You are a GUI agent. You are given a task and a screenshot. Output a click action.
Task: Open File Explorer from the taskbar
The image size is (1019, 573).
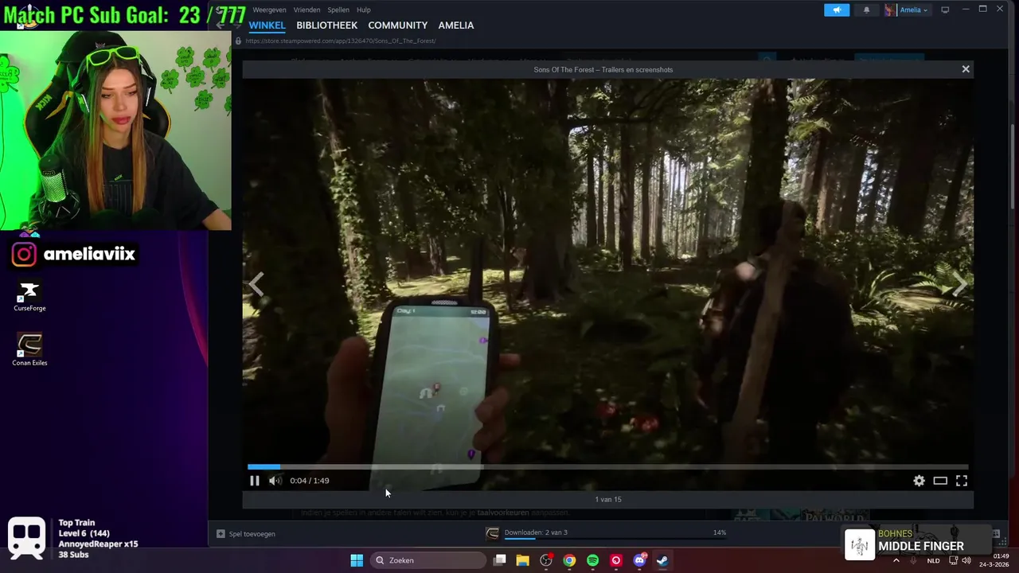(523, 560)
